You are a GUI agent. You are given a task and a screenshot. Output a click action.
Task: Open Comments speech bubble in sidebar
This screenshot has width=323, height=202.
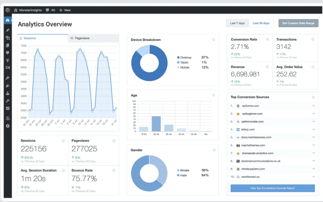[x=8, y=53]
